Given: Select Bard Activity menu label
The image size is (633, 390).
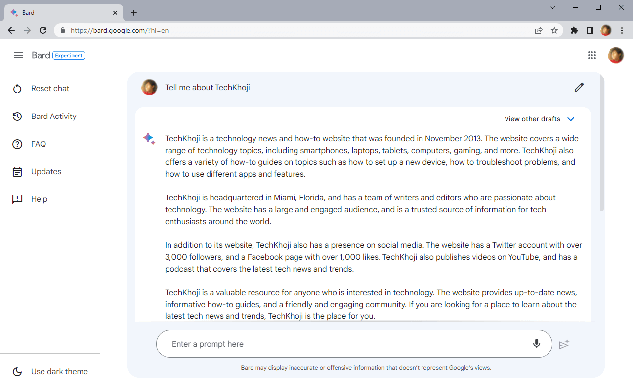Looking at the screenshot, I should click(x=54, y=117).
